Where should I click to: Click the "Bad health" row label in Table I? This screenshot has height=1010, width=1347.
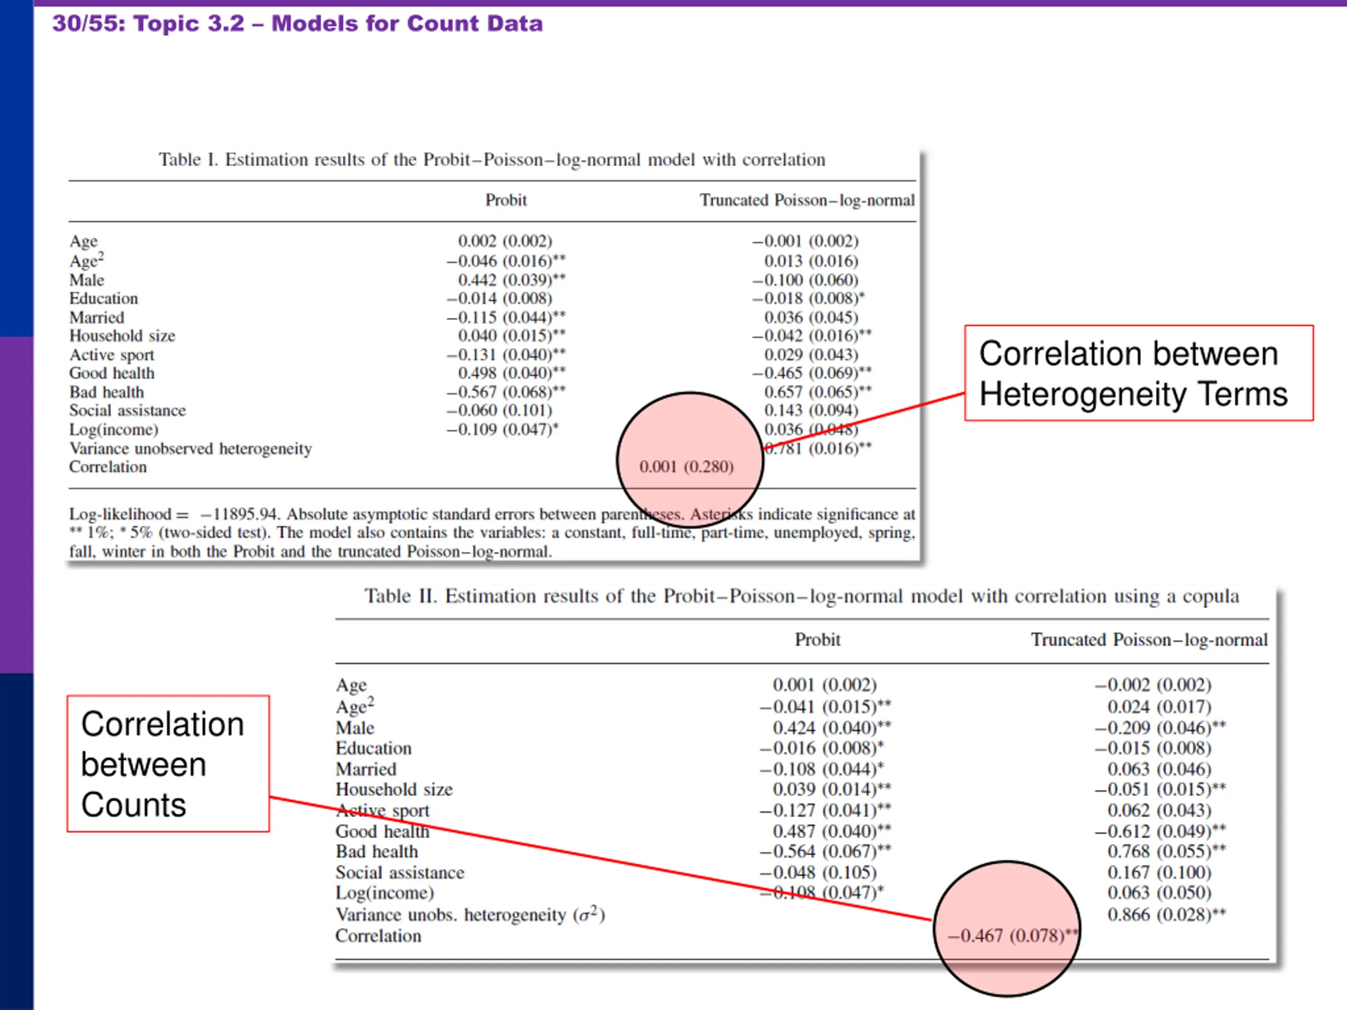[x=107, y=392]
